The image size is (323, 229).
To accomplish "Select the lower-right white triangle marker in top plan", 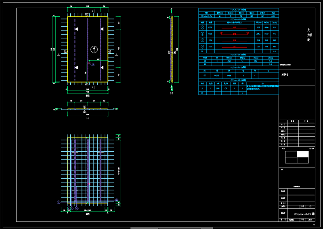I will tap(102, 68).
